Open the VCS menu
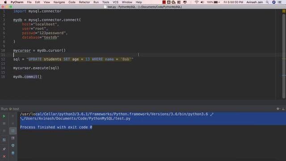This screenshot has width=286, height=161. tap(115, 2)
